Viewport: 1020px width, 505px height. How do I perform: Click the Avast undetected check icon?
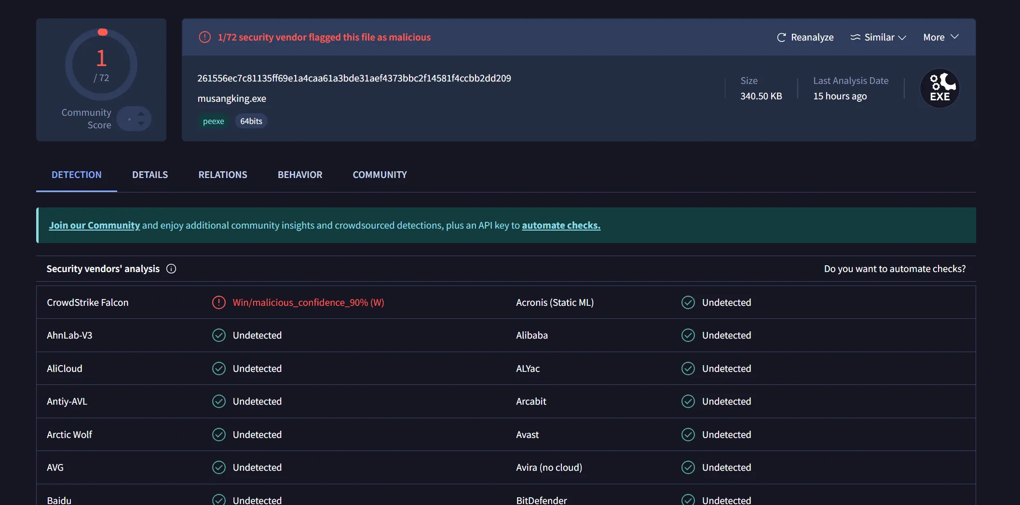pyautogui.click(x=688, y=435)
